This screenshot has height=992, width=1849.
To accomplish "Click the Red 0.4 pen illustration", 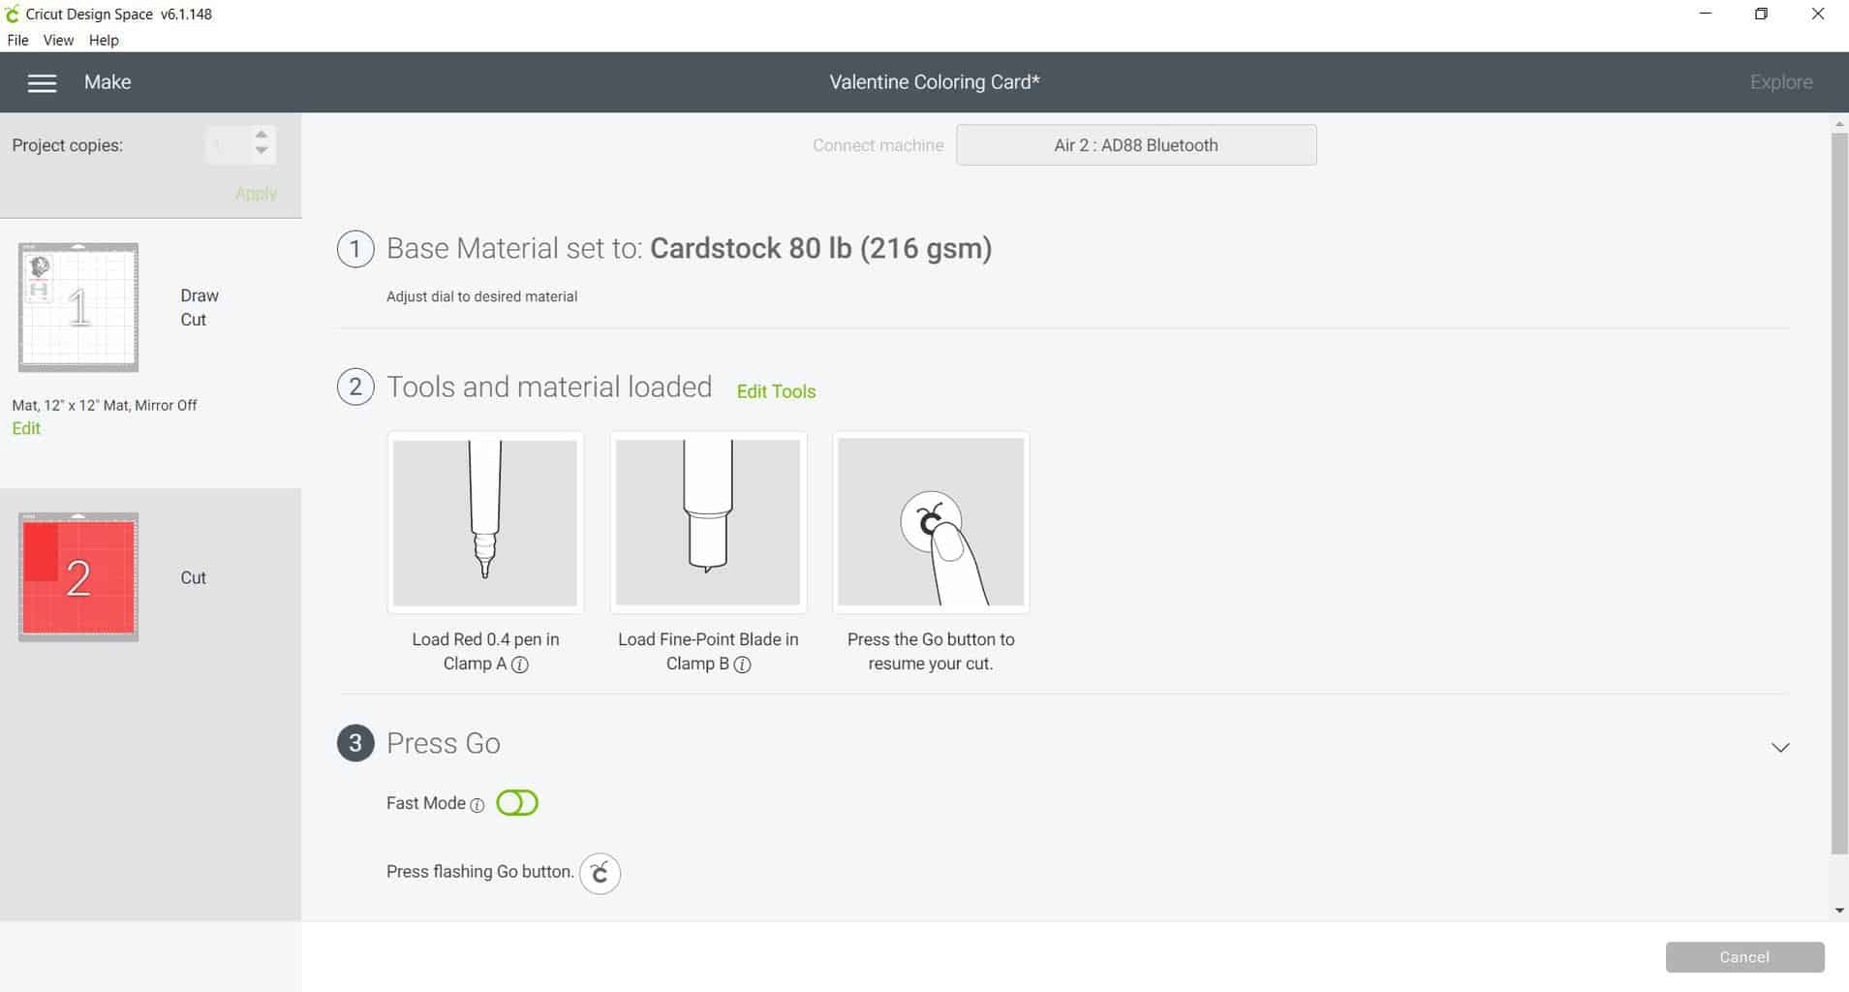I will [485, 522].
